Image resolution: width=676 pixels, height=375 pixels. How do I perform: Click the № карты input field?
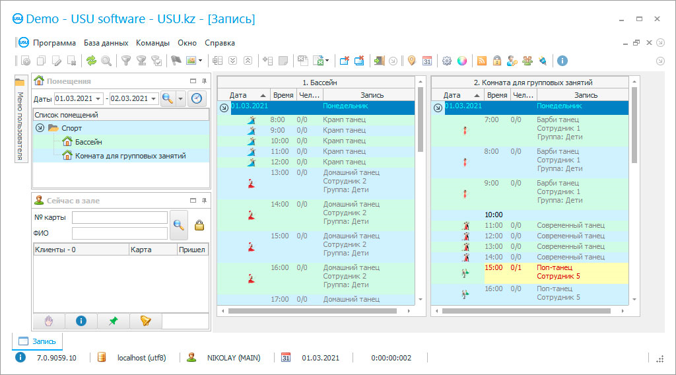click(119, 217)
